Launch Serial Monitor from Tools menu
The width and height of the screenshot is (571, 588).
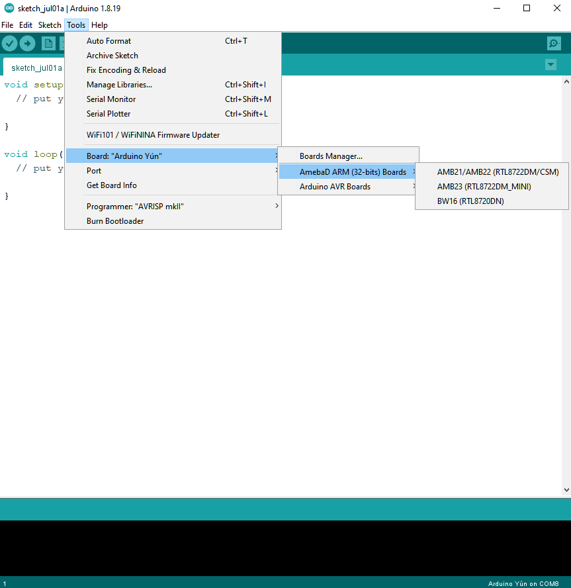[x=173, y=99]
